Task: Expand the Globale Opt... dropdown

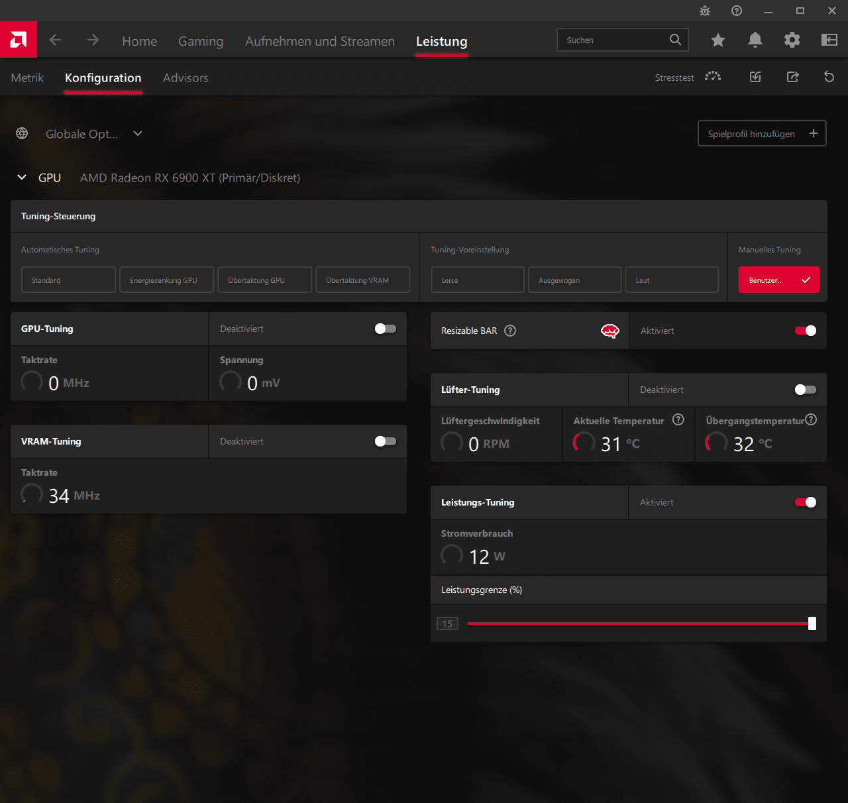Action: pyautogui.click(x=138, y=133)
